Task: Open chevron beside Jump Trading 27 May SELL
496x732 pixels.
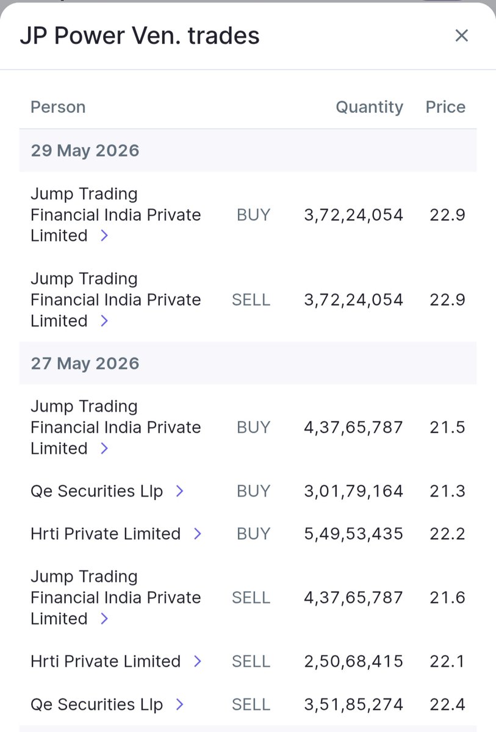Action: (104, 619)
